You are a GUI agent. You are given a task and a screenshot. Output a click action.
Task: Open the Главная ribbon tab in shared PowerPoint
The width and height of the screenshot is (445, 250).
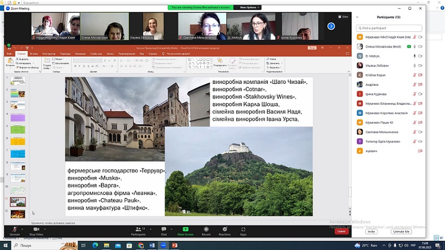[x=21, y=54]
